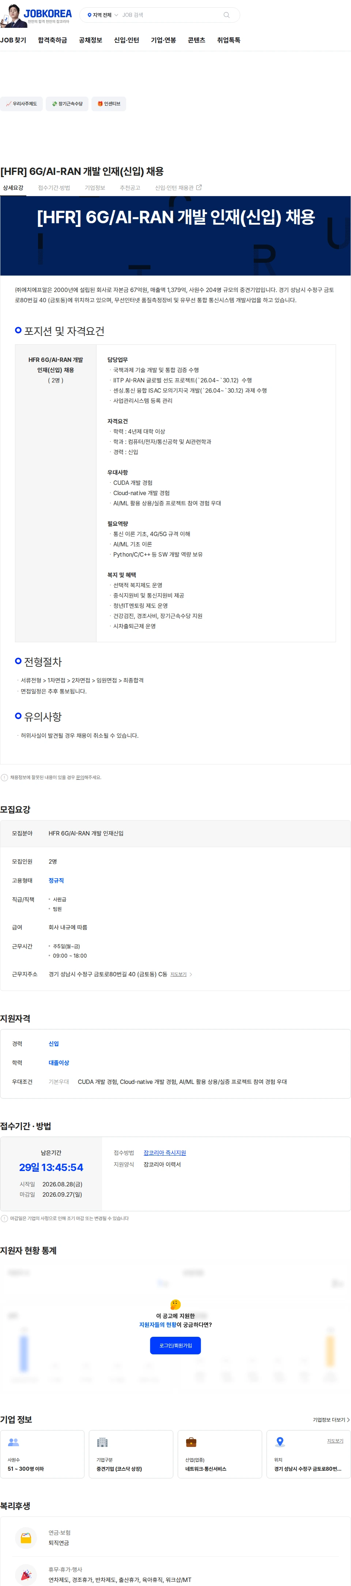Click the 29일 13:45:54 remaining time
This screenshot has width=351, height=1586.
pyautogui.click(x=51, y=1167)
